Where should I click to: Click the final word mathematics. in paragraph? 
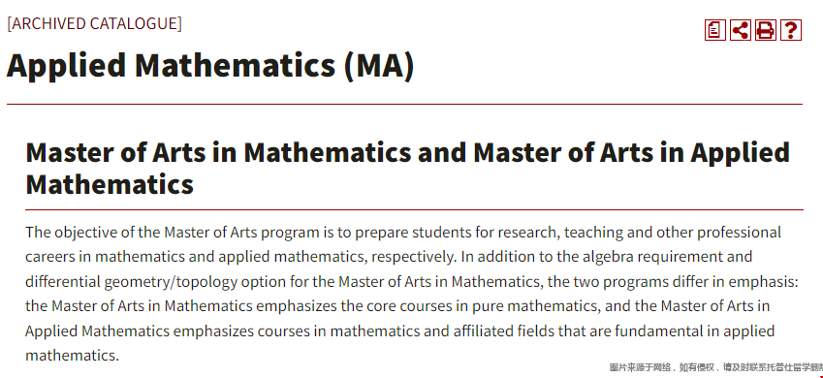(x=73, y=356)
